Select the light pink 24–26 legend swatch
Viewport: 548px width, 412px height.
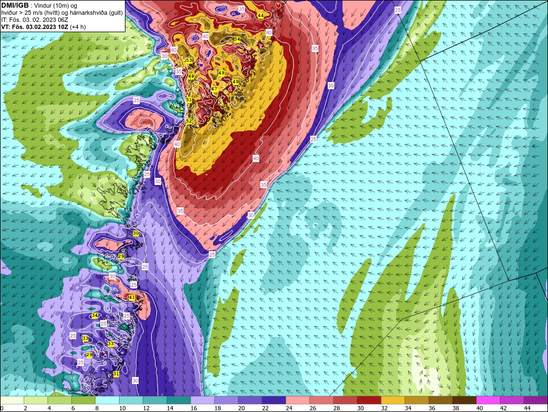(x=298, y=400)
